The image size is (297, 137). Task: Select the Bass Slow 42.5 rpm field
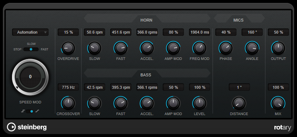tap(94, 87)
